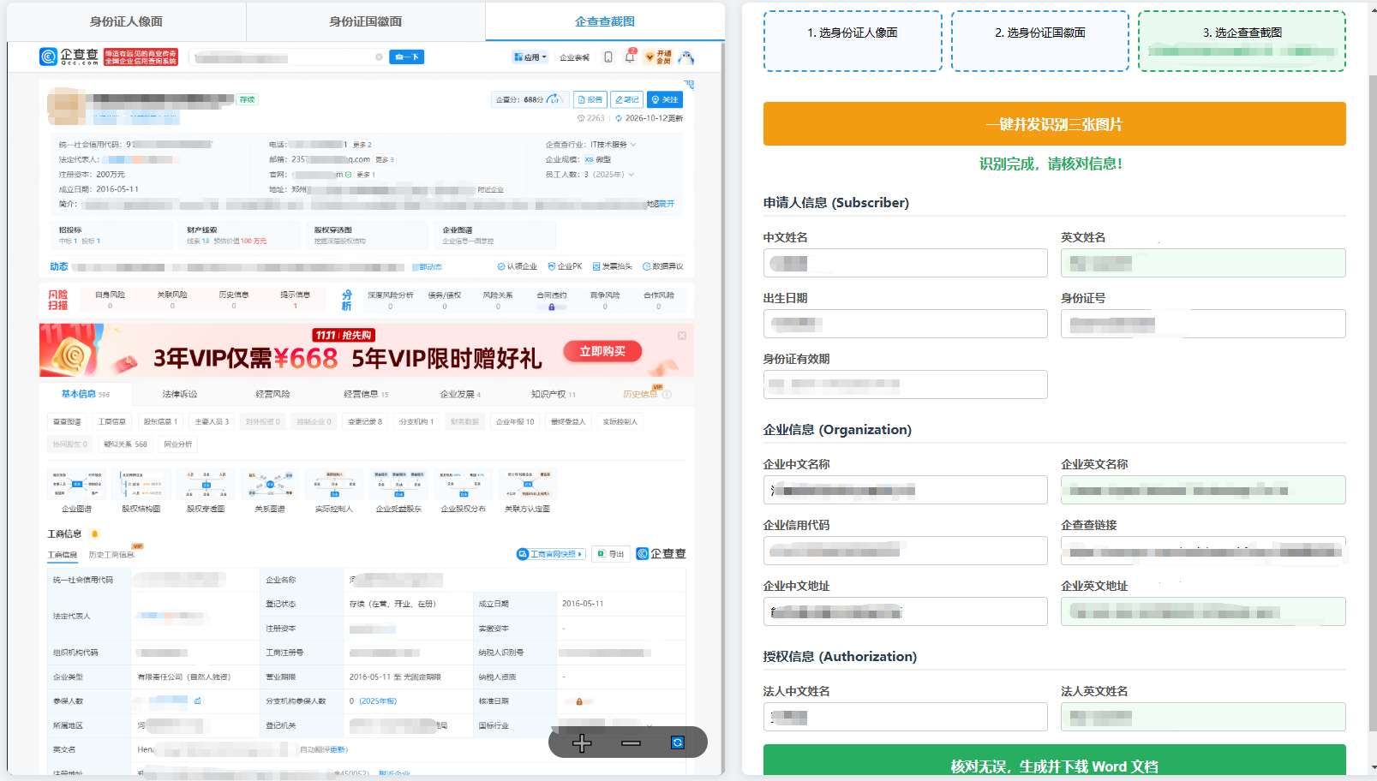
Task: Focus the 企查查链接 input field
Action: point(1203,551)
